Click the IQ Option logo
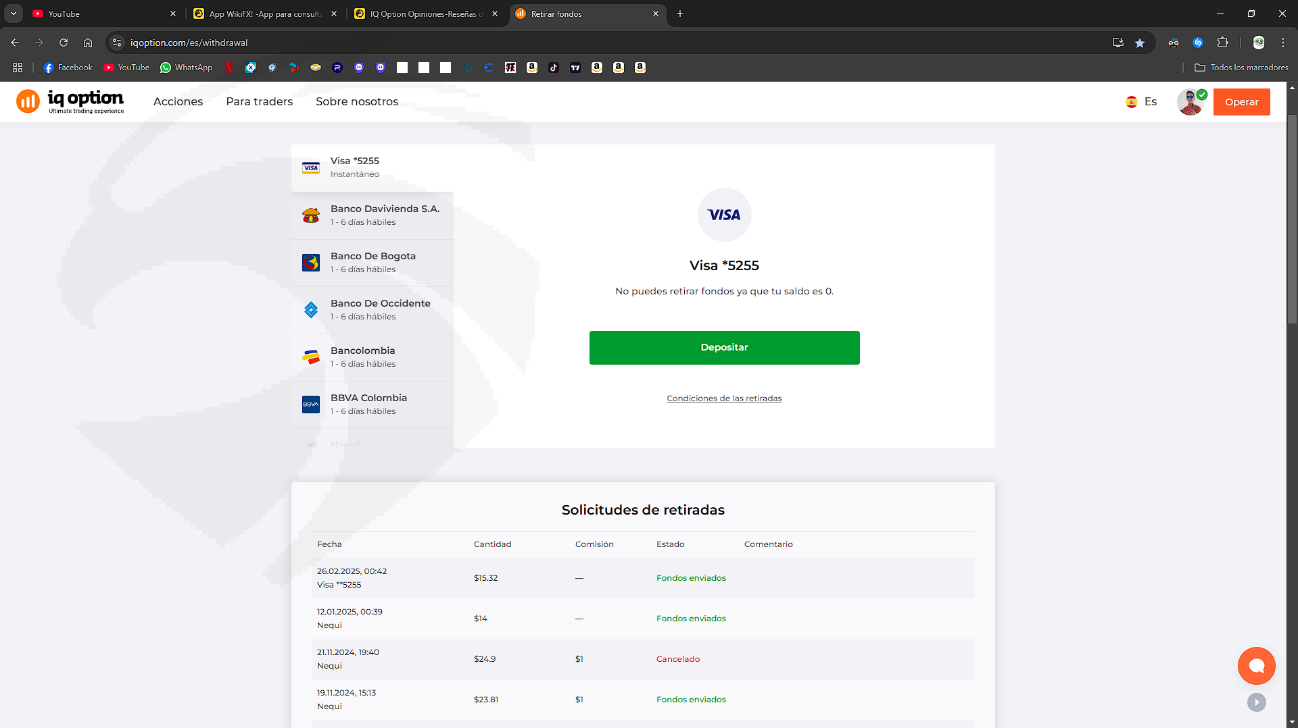This screenshot has width=1298, height=728. 70,101
